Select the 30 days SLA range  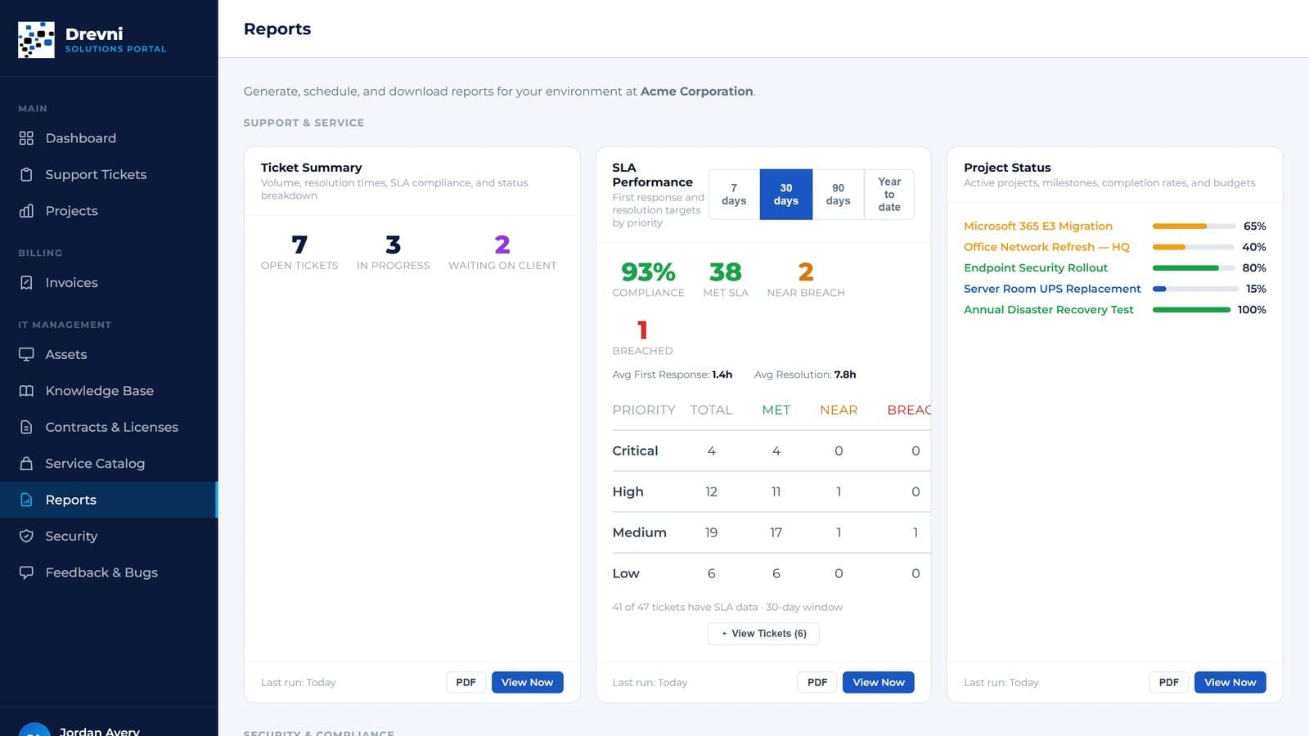[x=786, y=195]
